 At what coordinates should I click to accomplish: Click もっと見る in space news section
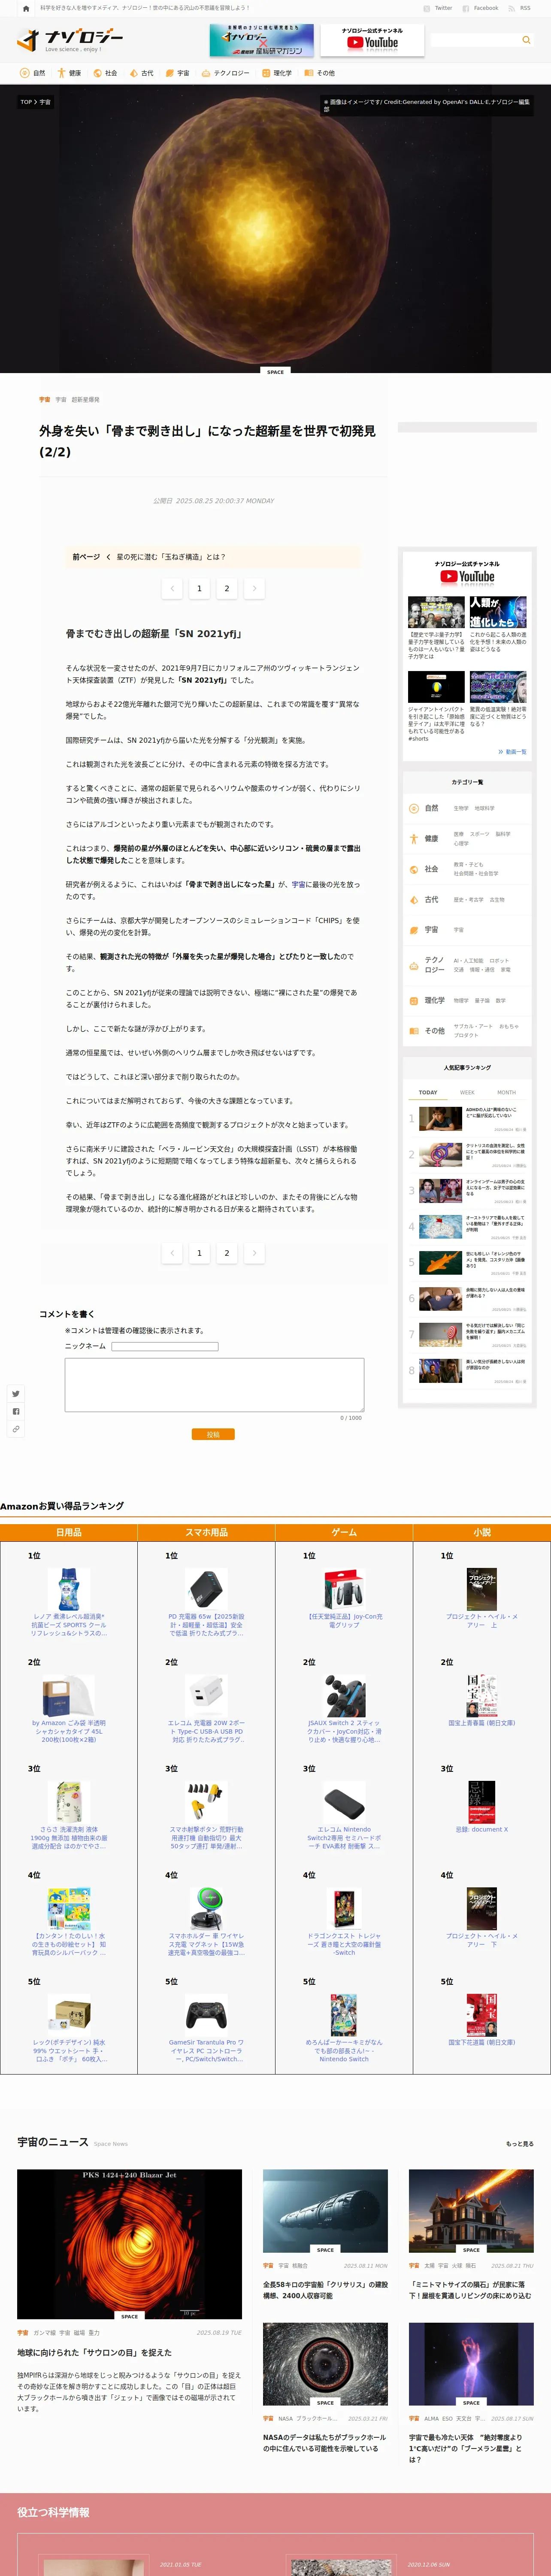point(520,2144)
